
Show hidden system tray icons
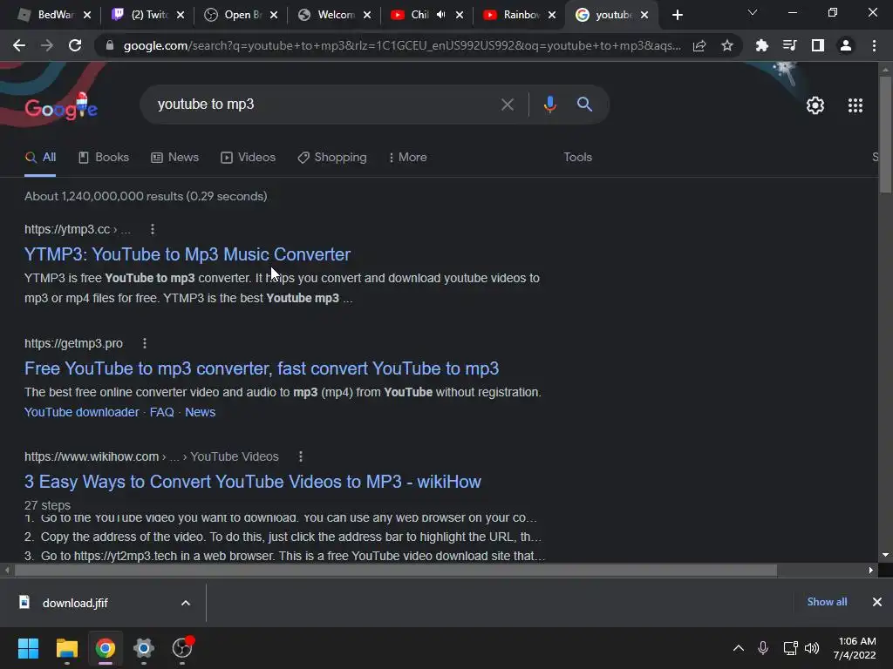tap(738, 648)
